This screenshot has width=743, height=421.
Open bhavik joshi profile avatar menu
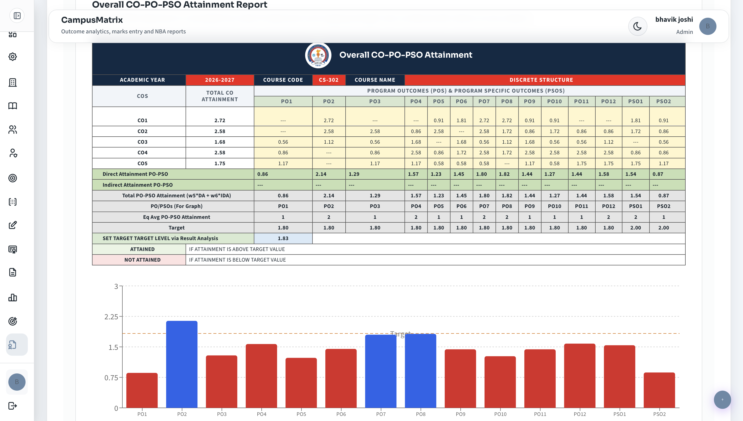click(707, 26)
